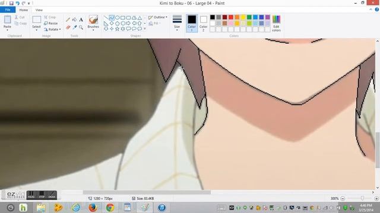Pick the purple color swatch
This screenshot has height=213, width=380.
pos(268,17)
